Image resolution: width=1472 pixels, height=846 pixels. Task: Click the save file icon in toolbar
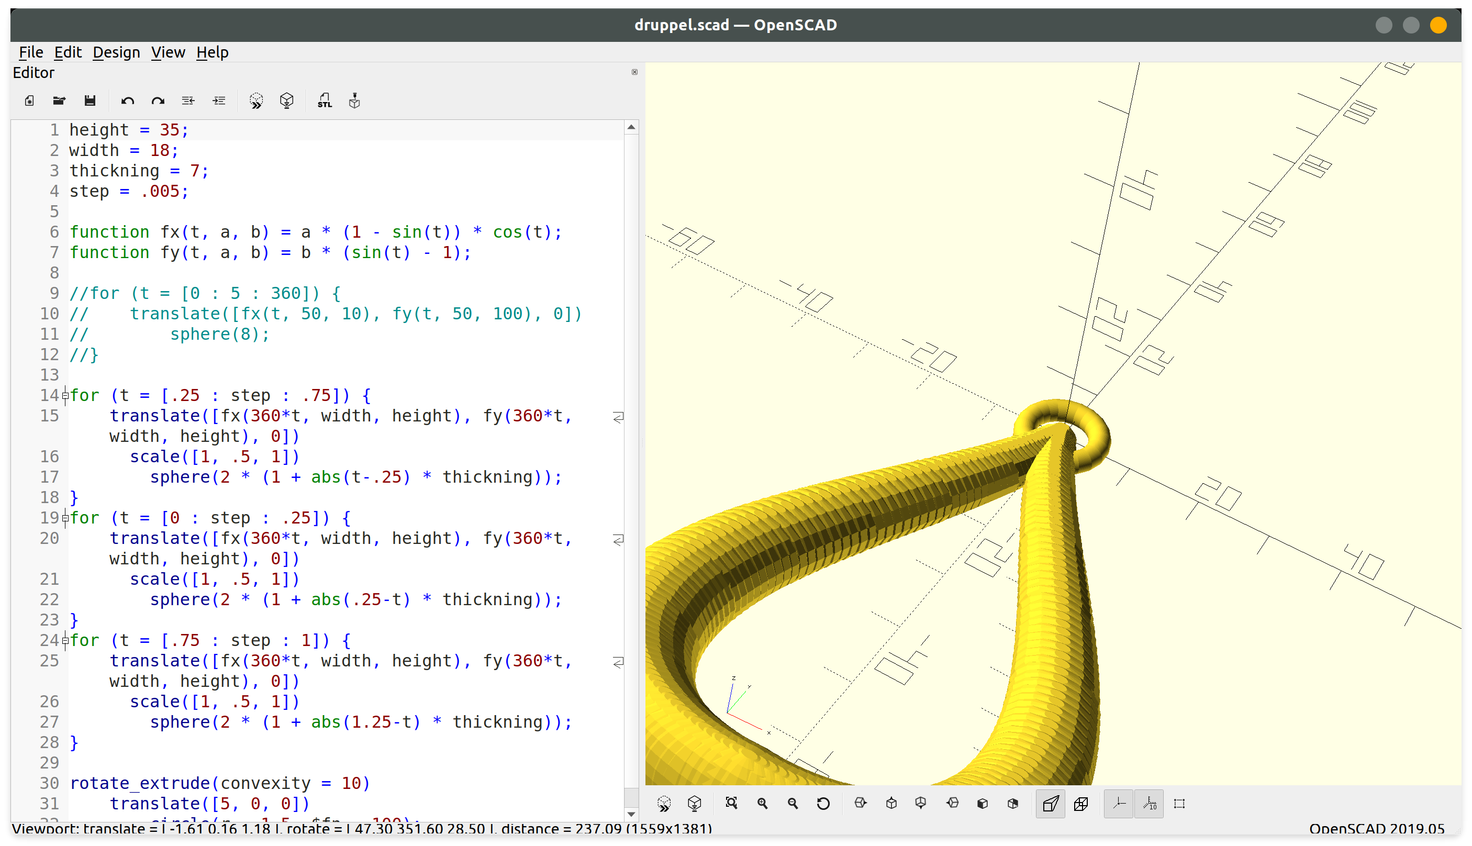[x=90, y=100]
